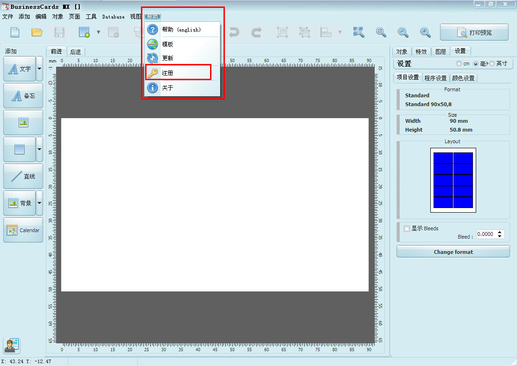Expand the add page dropdown arrow

tap(98, 32)
